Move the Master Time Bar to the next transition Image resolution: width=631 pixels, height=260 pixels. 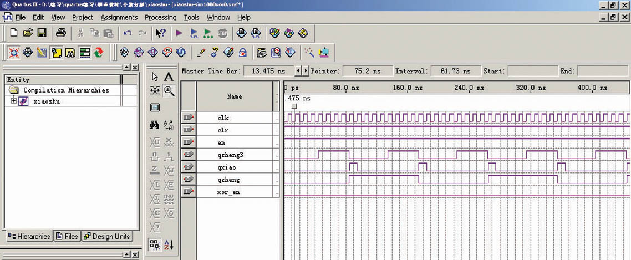[306, 71]
